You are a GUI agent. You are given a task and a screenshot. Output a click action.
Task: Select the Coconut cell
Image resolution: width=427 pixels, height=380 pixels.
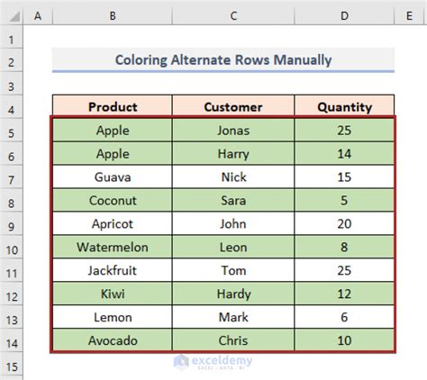113,200
